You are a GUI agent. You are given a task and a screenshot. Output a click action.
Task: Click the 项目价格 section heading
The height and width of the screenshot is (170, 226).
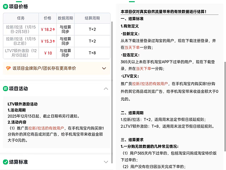(x=18, y=7)
